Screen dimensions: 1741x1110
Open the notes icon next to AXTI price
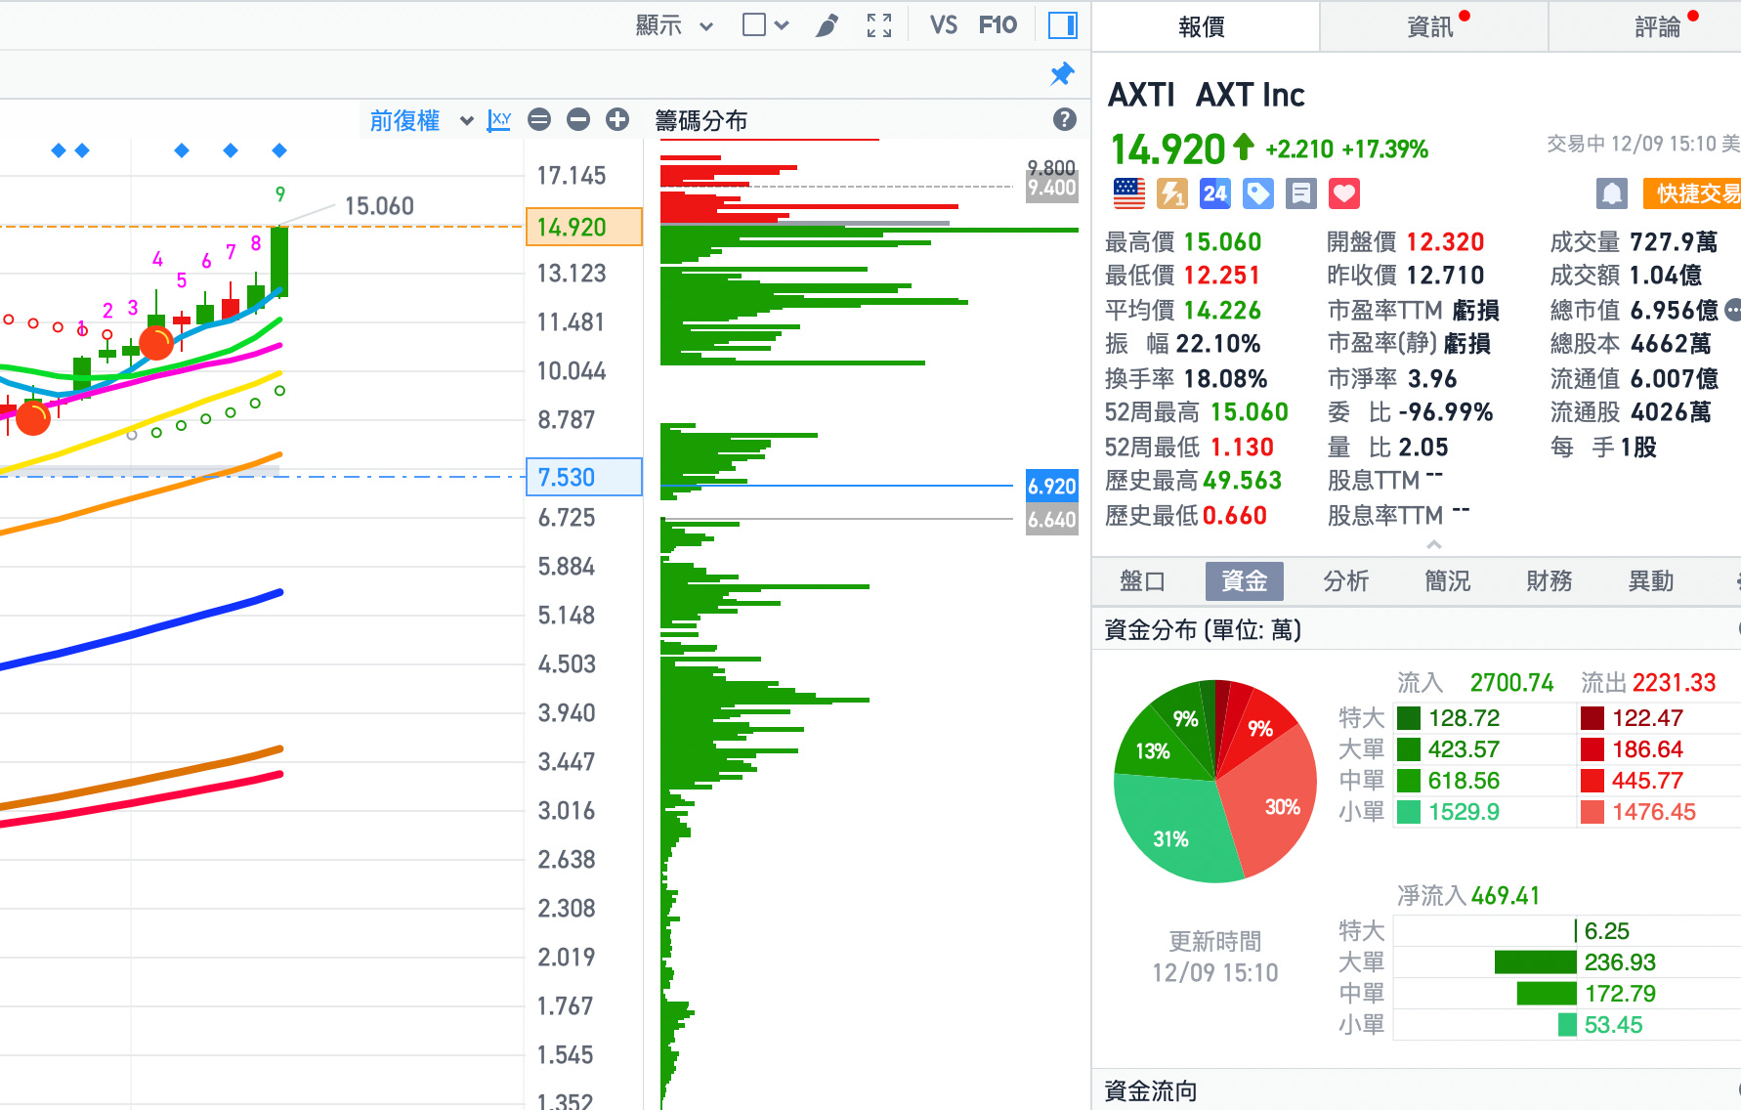click(1300, 193)
